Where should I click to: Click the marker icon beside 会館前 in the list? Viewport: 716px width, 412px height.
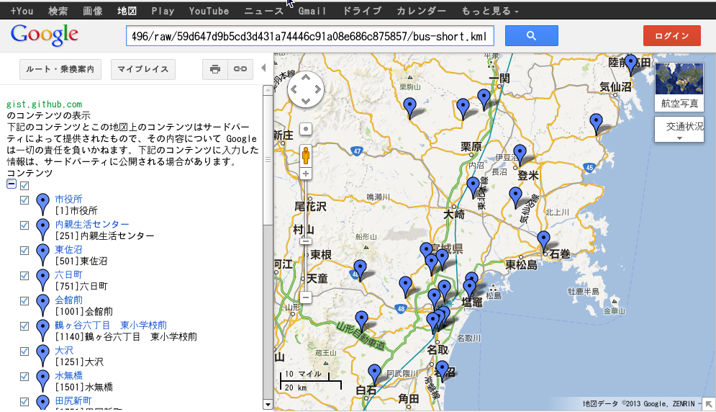click(x=42, y=305)
